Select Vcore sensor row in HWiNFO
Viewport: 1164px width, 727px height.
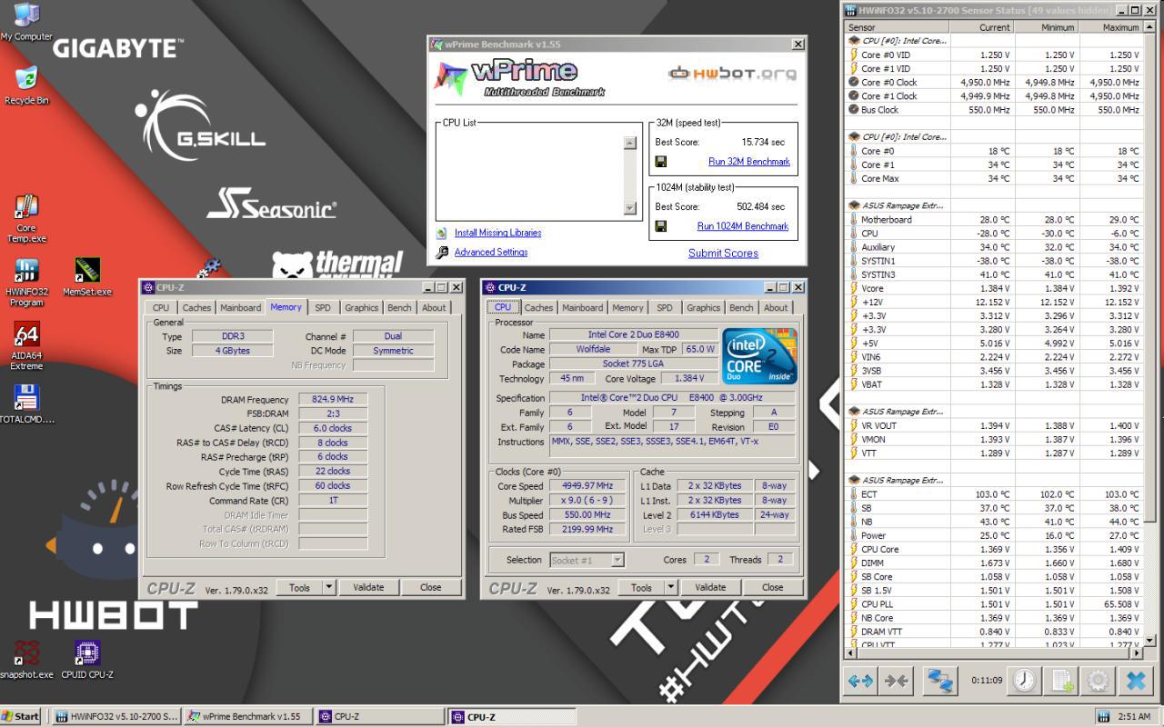[x=994, y=288]
